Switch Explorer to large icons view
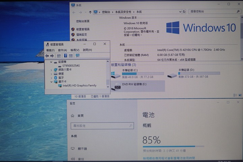 (x=240, y=95)
